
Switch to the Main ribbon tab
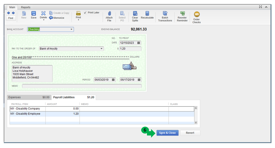click(x=12, y=7)
